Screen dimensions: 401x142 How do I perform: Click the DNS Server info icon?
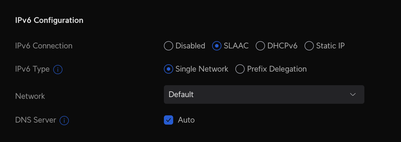pos(64,121)
